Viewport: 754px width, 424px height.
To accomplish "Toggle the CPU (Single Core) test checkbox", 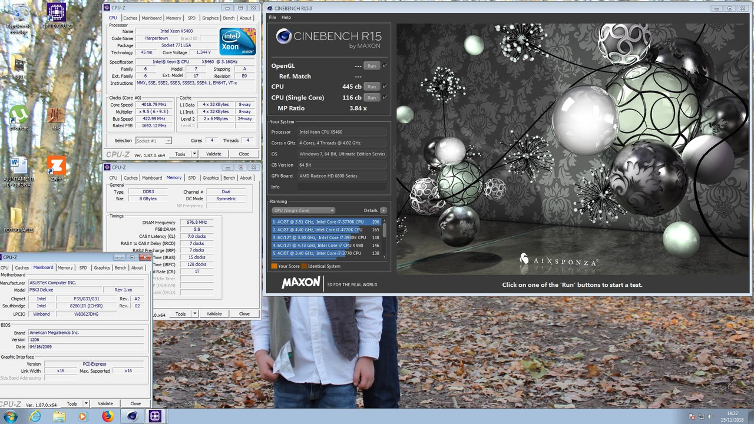I will (x=385, y=97).
